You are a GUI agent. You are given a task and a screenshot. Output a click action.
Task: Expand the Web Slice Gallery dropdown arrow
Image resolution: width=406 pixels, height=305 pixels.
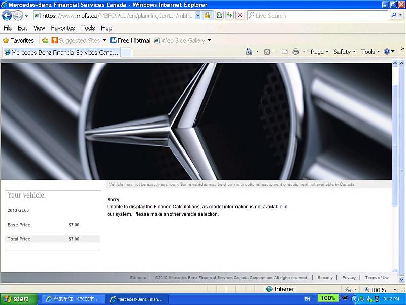(x=209, y=40)
